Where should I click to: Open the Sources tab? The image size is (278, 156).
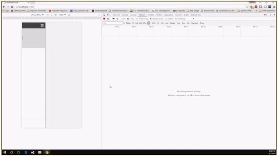pyautogui.click(x=133, y=15)
